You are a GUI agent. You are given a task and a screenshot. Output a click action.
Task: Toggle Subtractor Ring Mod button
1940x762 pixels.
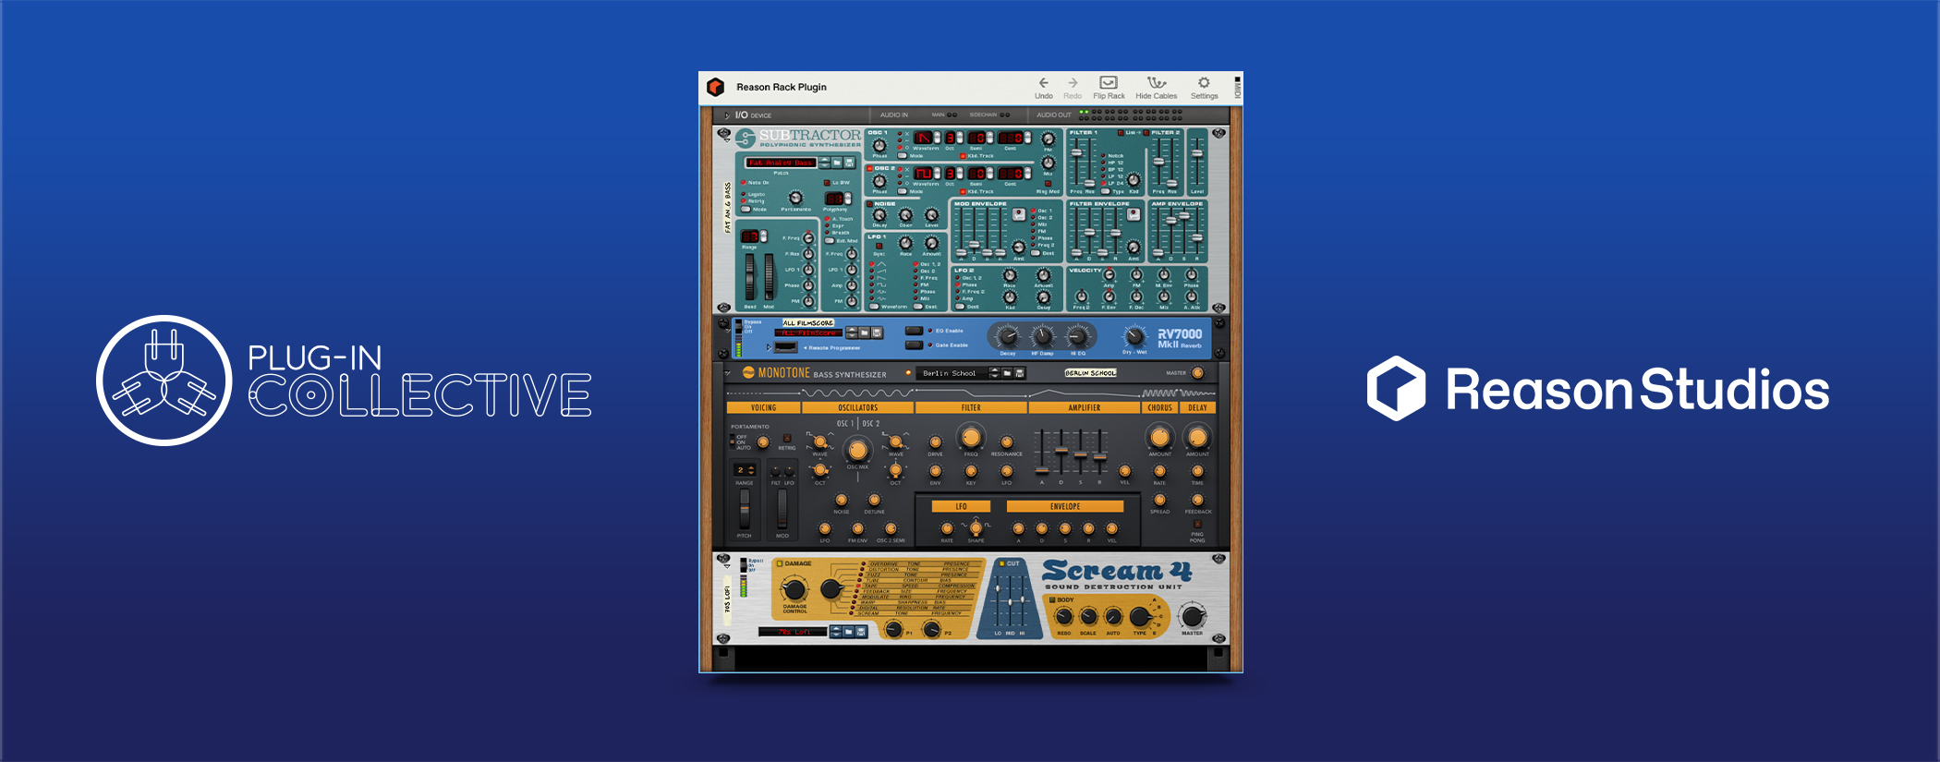1048,184
